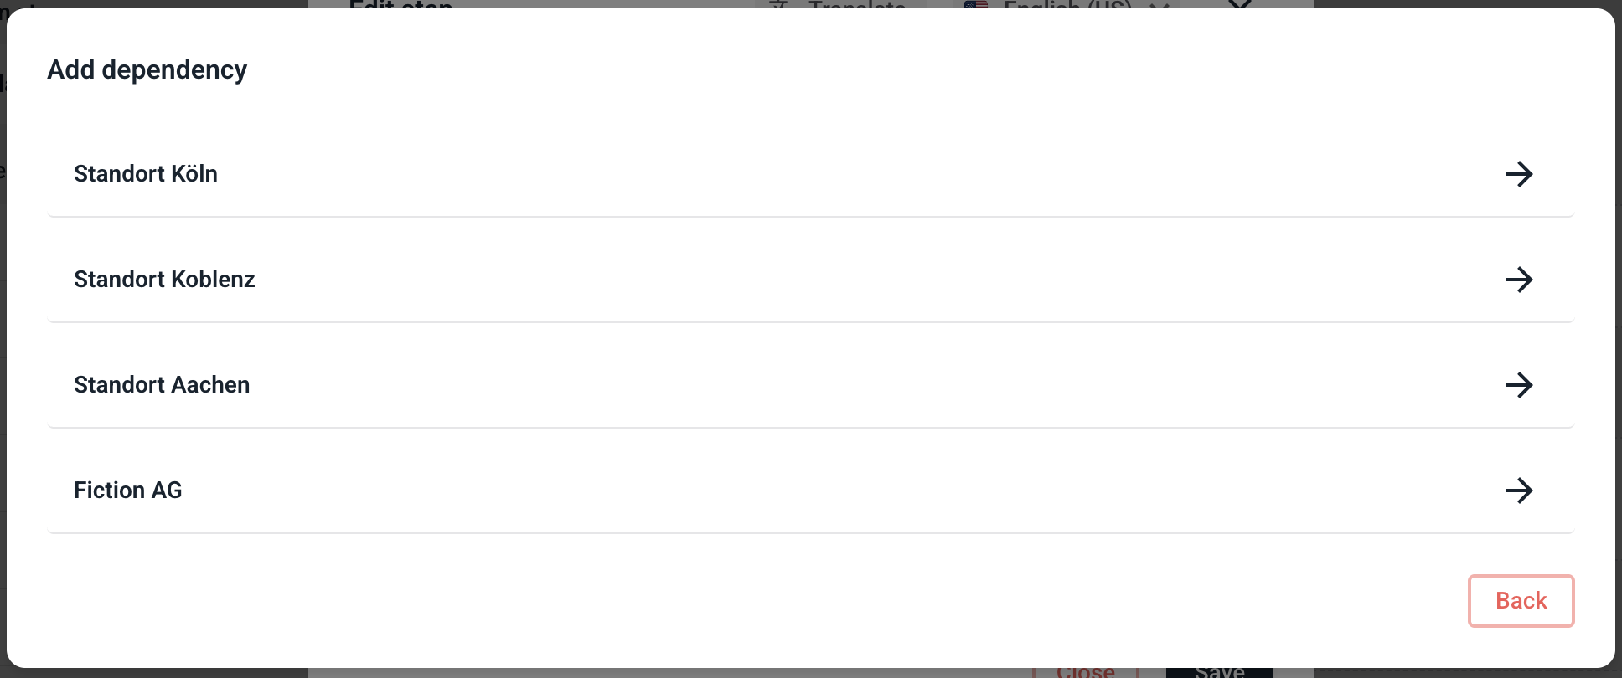Click the arrow icon beside Standort Koblenz
The height and width of the screenshot is (678, 1622).
pyautogui.click(x=1518, y=280)
